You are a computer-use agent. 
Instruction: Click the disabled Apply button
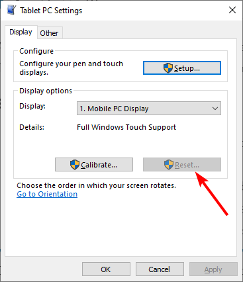(213, 269)
